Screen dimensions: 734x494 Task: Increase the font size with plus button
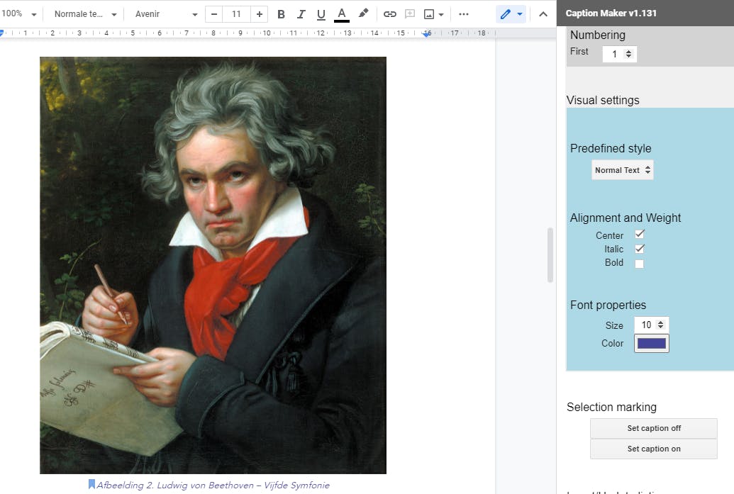click(x=260, y=14)
